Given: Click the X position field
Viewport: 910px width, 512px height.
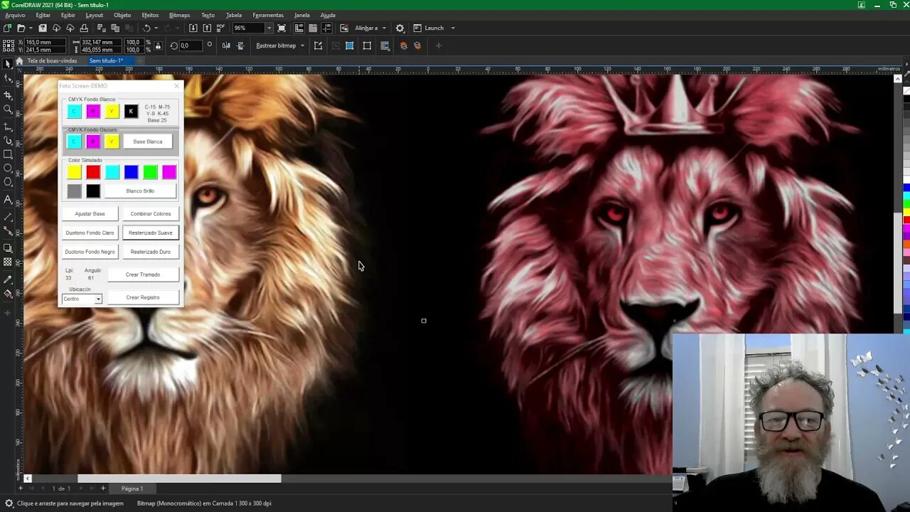Looking at the screenshot, I should 46,43.
